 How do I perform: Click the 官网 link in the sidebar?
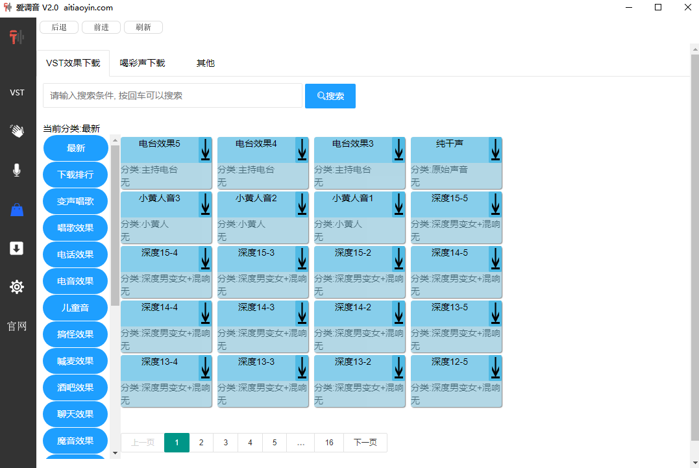16,326
